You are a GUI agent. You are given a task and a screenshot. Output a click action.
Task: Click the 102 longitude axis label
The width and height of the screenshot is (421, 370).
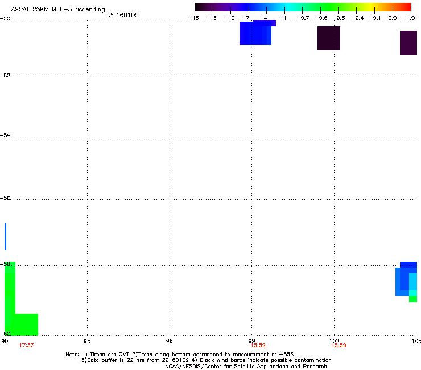[x=334, y=341]
